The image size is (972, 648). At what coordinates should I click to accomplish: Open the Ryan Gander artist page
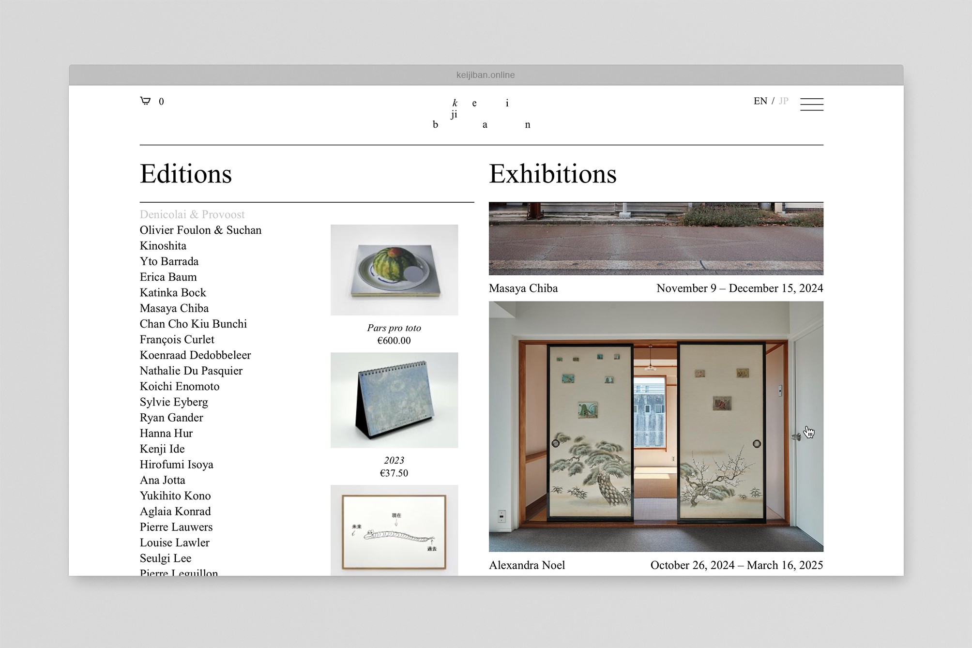click(x=171, y=418)
